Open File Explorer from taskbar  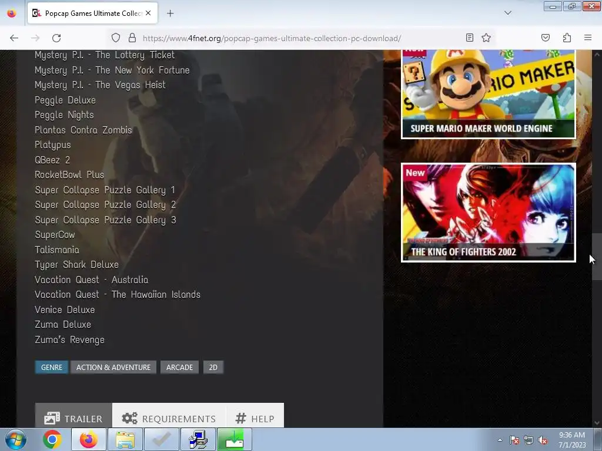[x=125, y=439]
